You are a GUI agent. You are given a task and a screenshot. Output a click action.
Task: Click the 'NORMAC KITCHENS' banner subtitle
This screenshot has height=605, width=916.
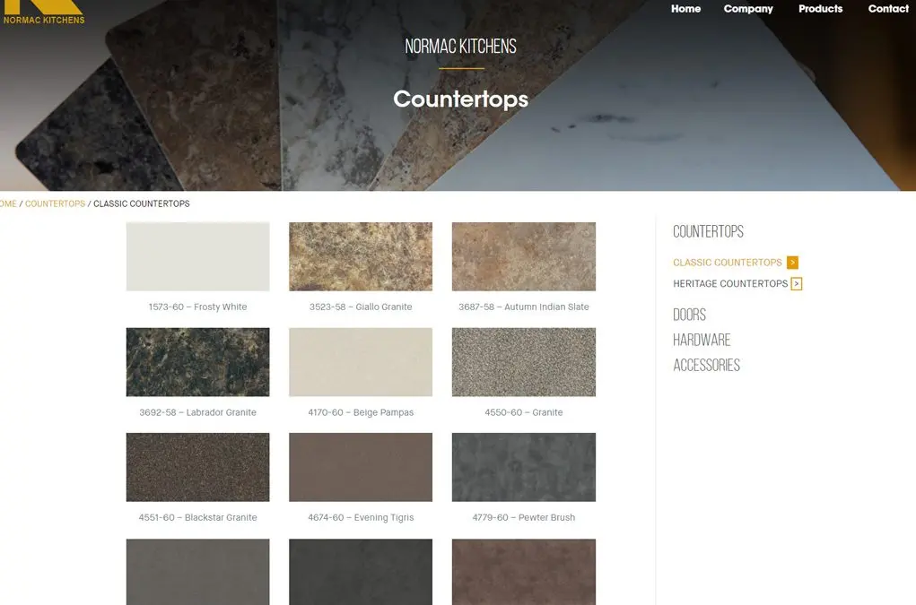460,47
